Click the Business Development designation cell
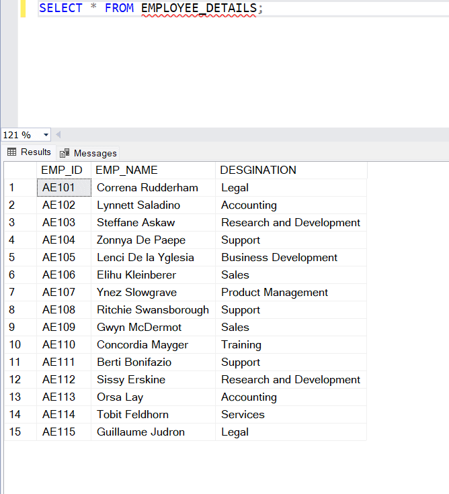Image resolution: width=449 pixels, height=494 pixels. (291, 257)
